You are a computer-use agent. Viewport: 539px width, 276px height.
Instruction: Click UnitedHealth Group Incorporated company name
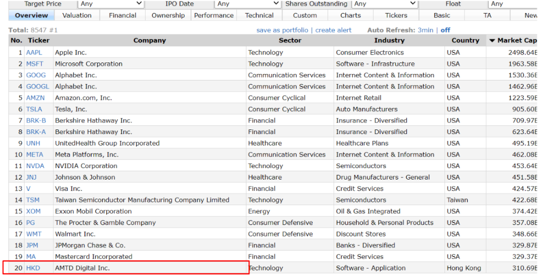point(107,143)
